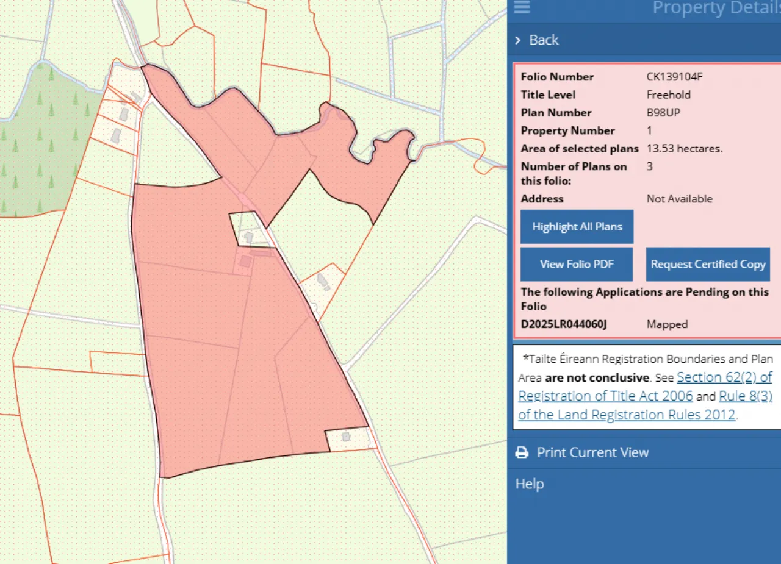Open the Help menu item
The width and height of the screenshot is (781, 564).
coord(530,484)
